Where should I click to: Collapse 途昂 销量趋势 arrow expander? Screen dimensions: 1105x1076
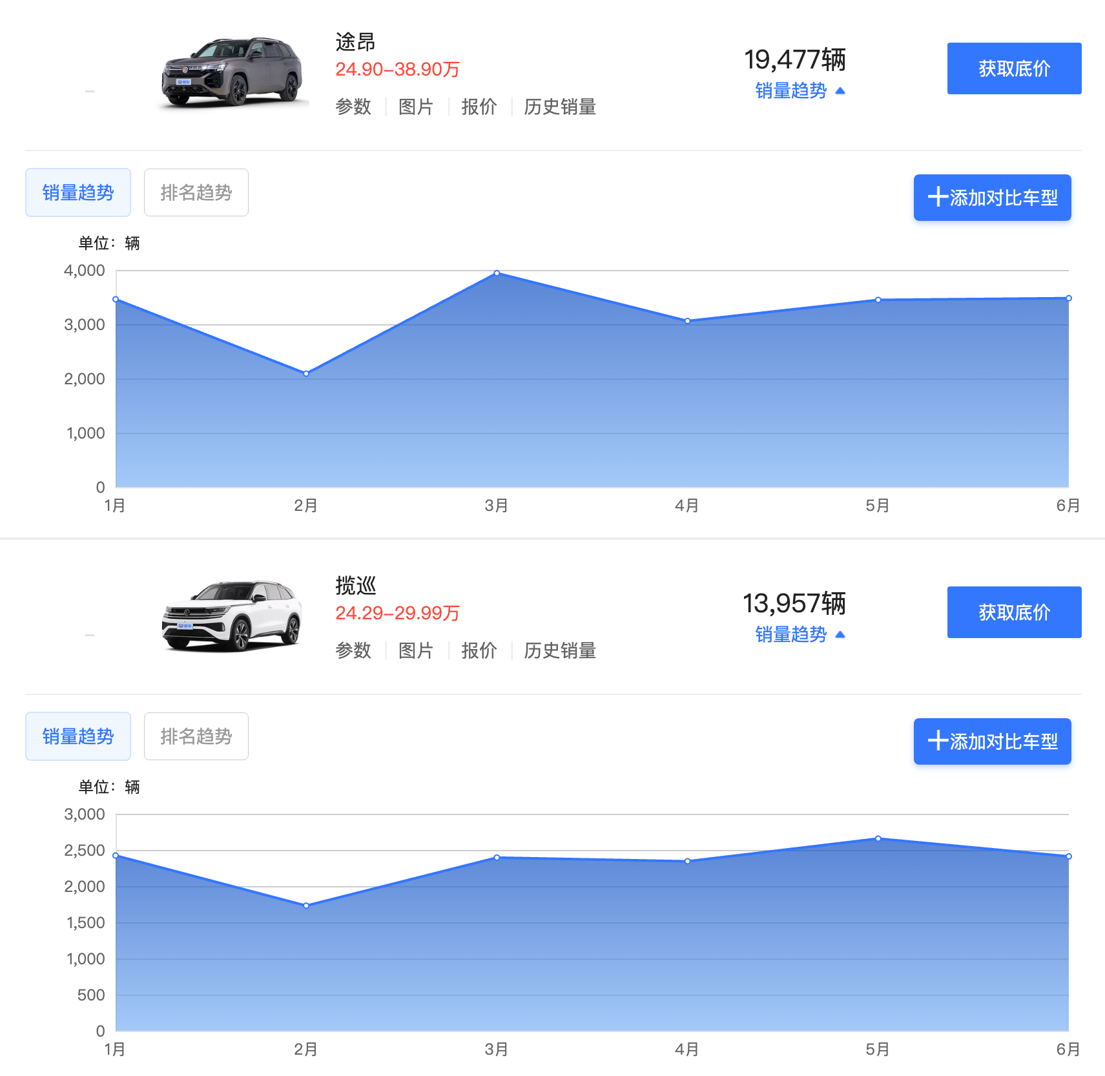click(x=800, y=91)
